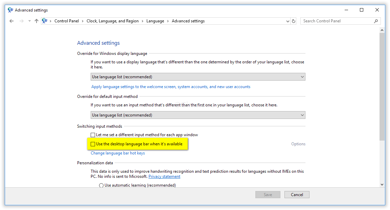This screenshot has width=390, height=210.
Task: Enable different input method per app window
Action: [x=93, y=135]
